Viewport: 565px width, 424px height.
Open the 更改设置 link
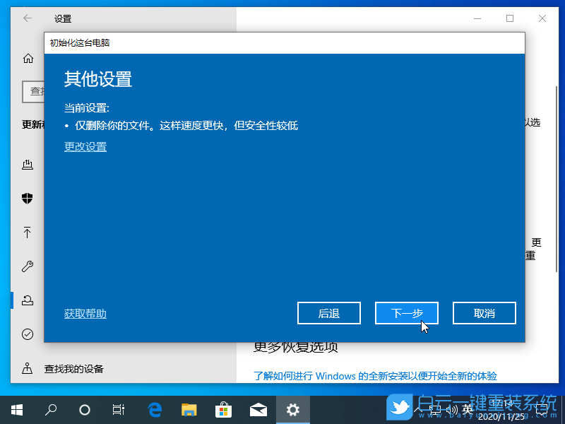point(85,146)
